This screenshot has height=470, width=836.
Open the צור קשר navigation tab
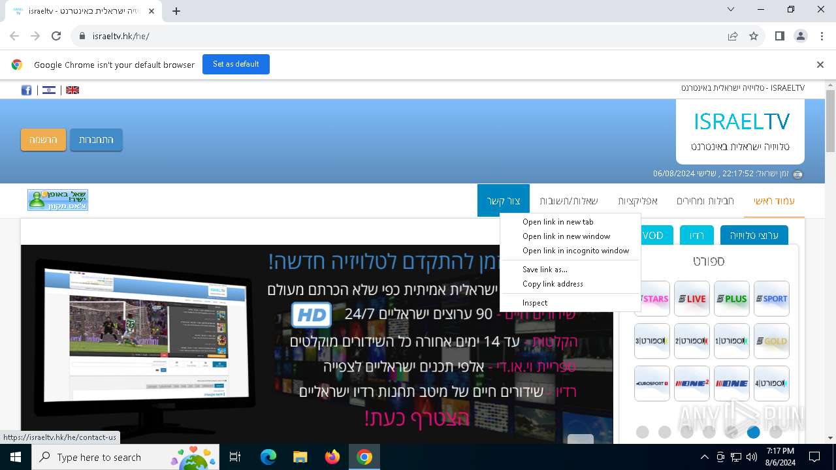tap(504, 200)
